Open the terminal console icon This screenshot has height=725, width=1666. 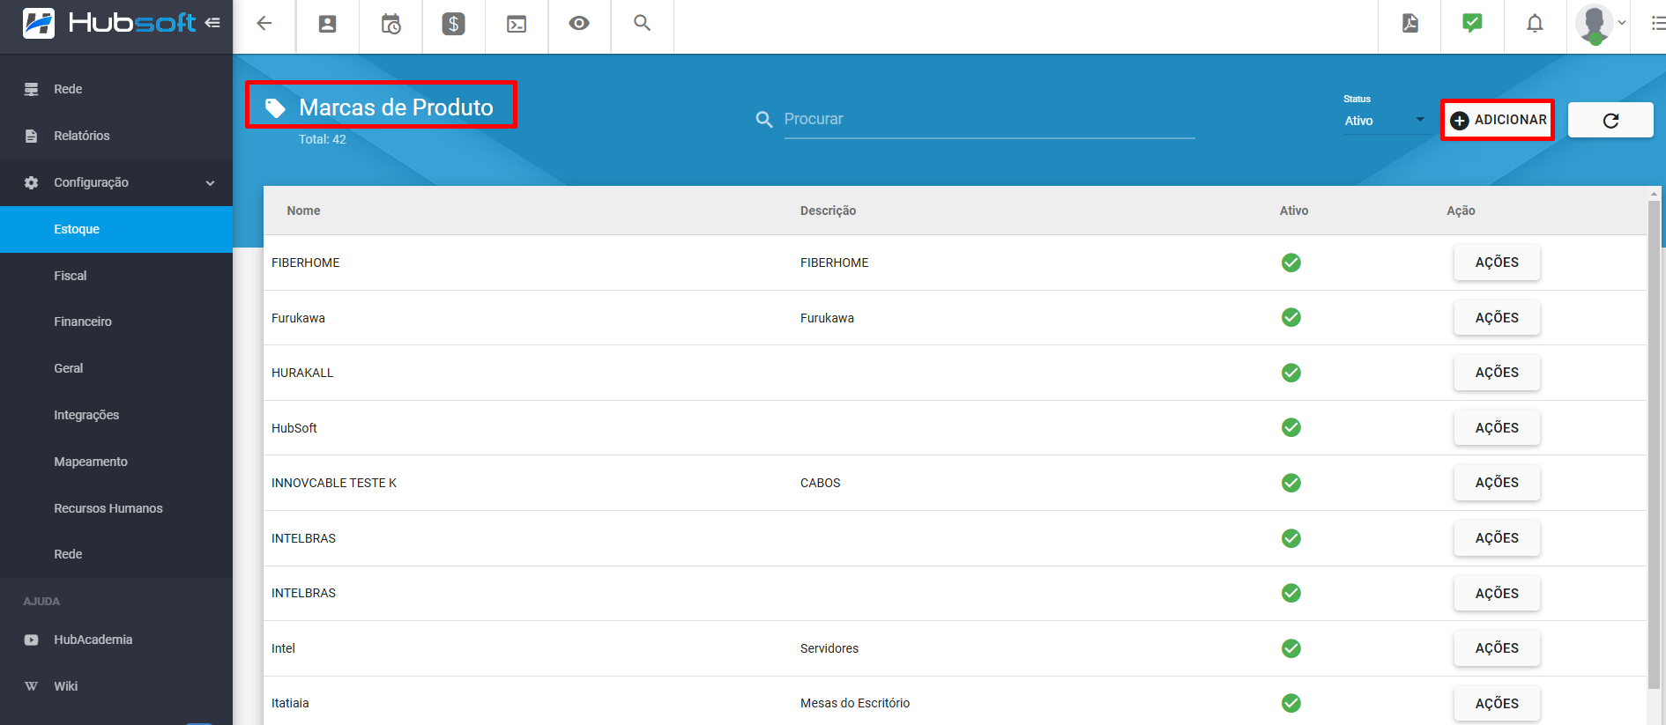517,24
